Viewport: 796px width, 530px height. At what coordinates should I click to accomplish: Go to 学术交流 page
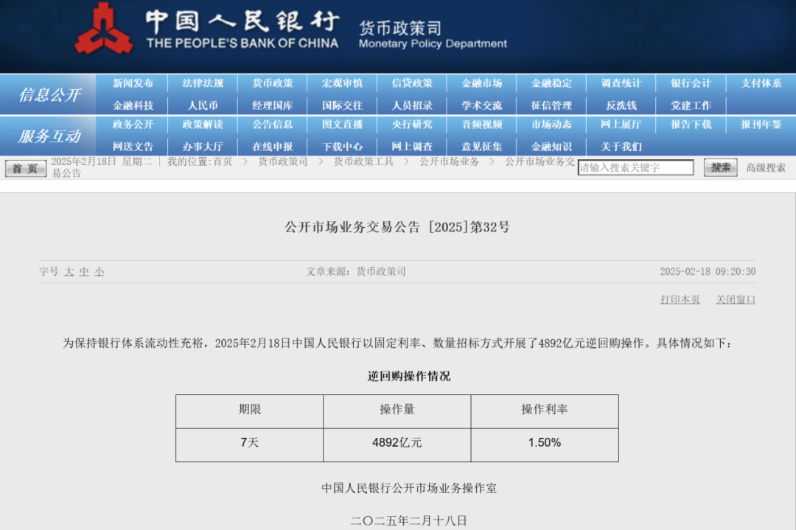(x=482, y=105)
